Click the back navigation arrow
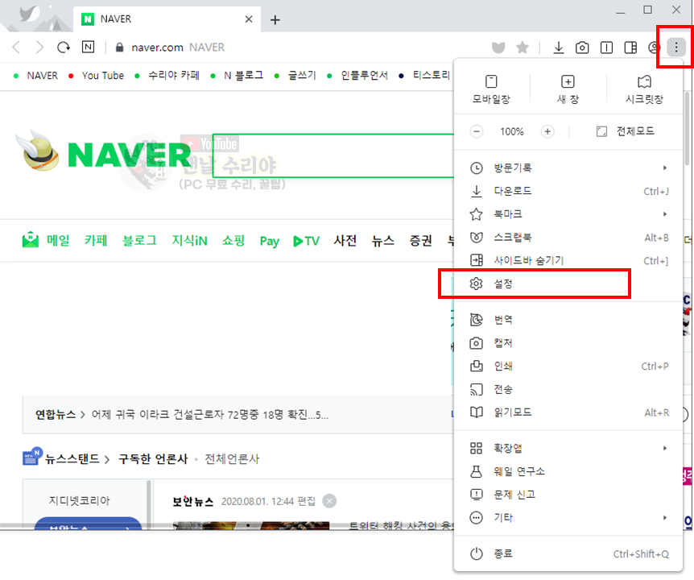 (x=16, y=47)
